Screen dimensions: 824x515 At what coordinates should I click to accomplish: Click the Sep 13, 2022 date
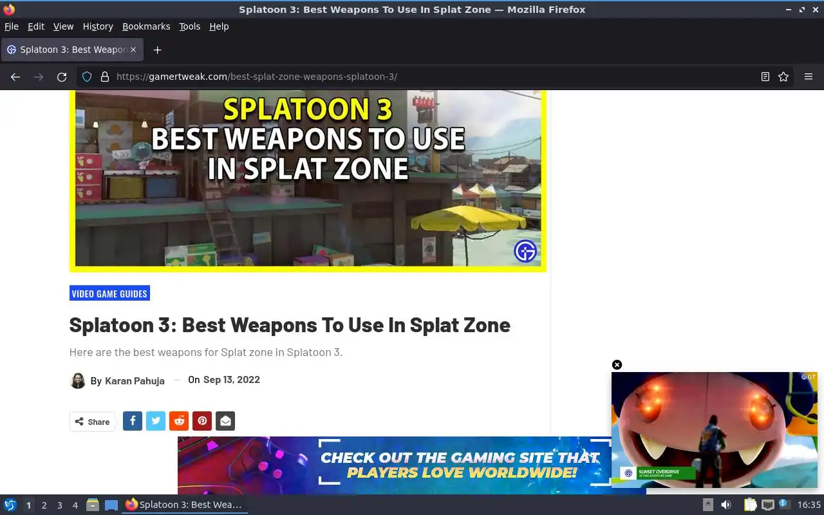pos(232,380)
